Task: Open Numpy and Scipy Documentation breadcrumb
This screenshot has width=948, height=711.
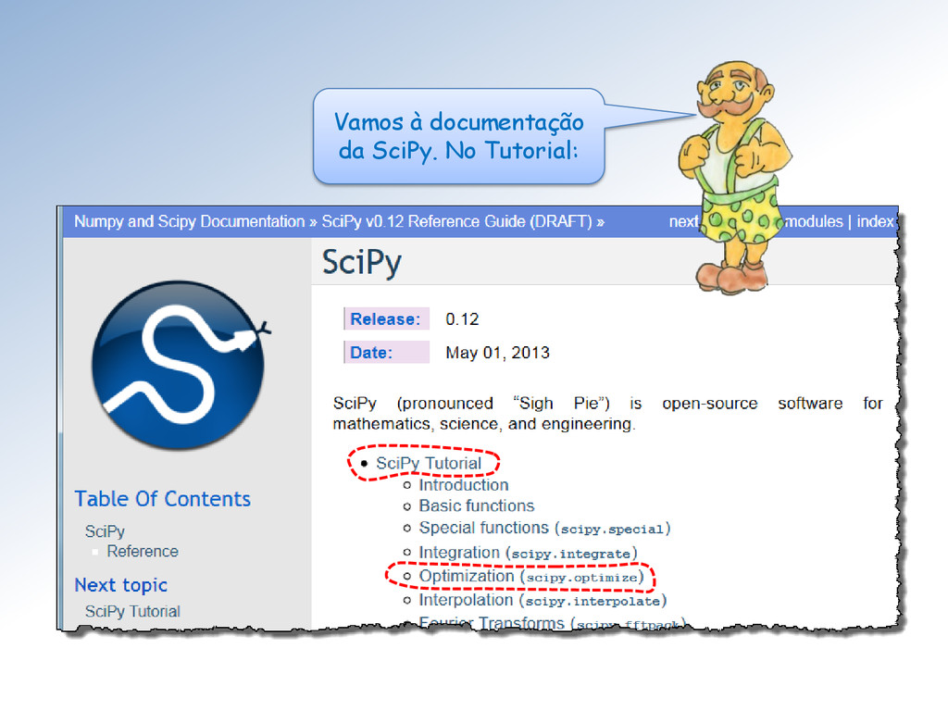Action: [x=189, y=222]
